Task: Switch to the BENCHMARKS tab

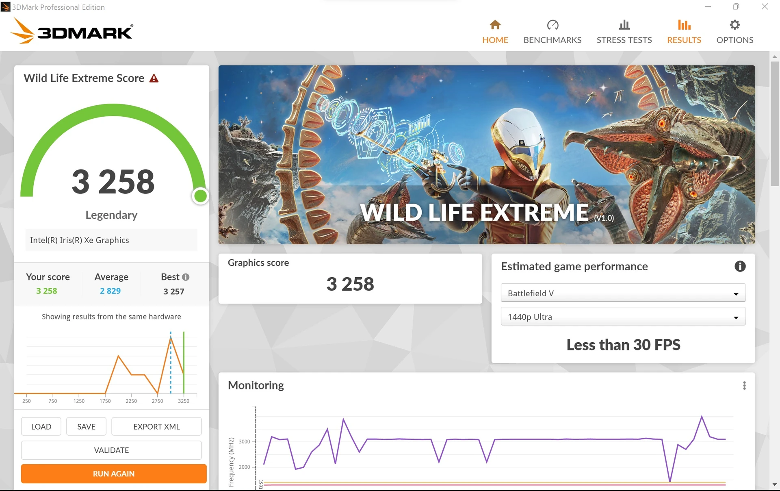Action: [x=552, y=32]
